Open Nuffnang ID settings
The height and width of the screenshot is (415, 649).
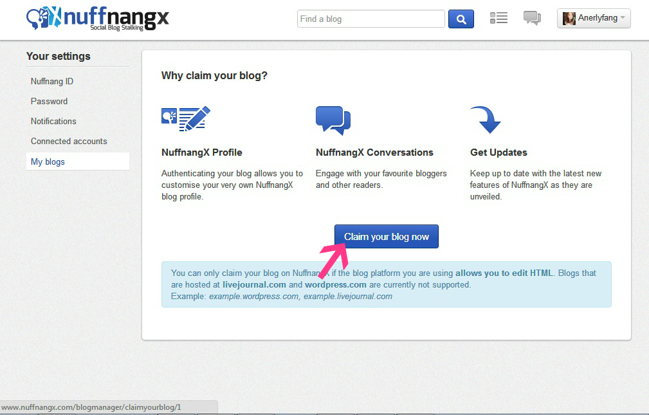click(52, 81)
